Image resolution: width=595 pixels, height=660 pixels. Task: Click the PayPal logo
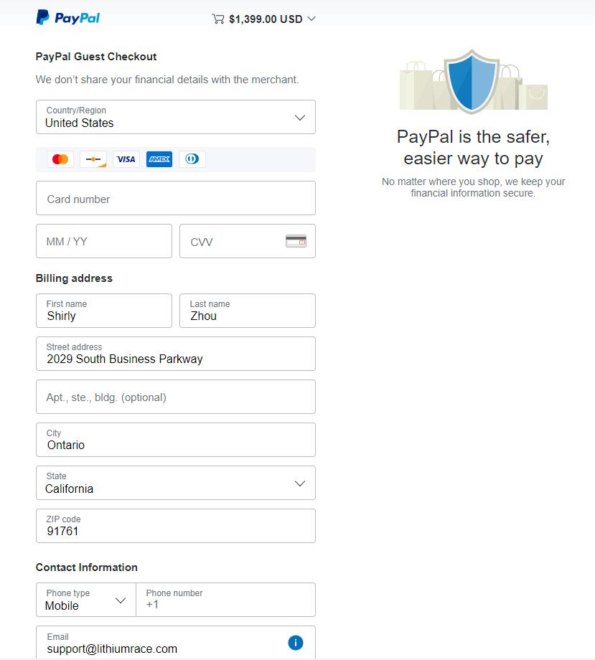(67, 18)
